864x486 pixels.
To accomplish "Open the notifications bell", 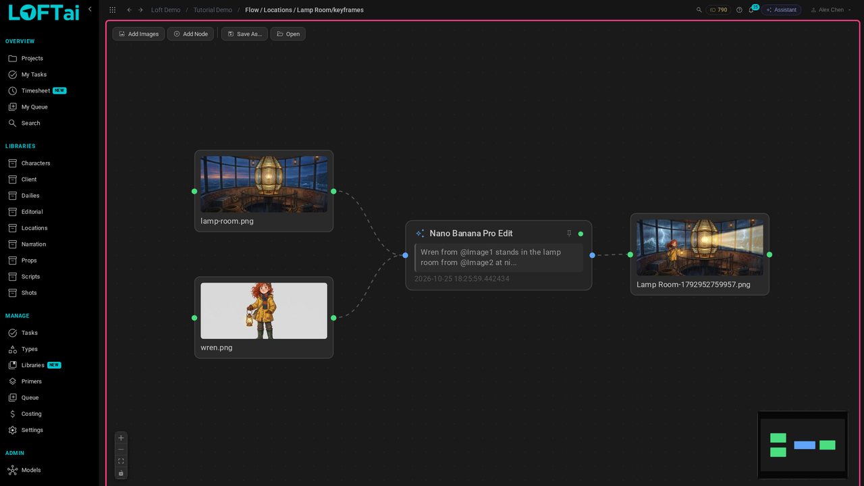I will pos(751,10).
